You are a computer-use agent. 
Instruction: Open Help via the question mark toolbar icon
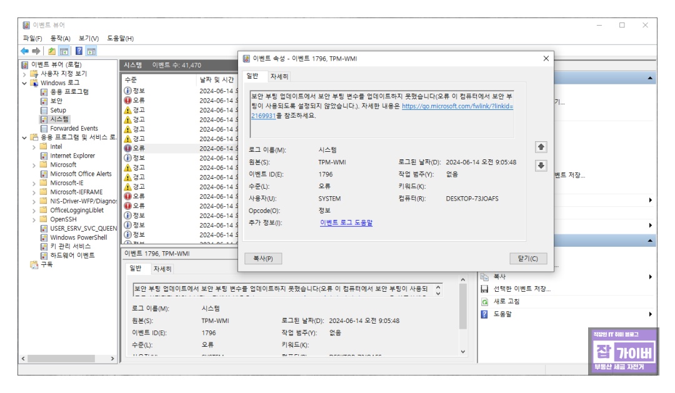79,51
